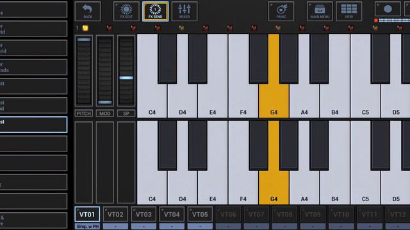Click the MOD label button

coord(105,114)
